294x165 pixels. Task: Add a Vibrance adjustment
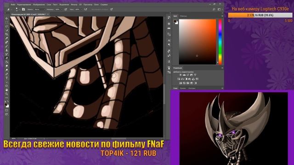click(x=195, y=75)
